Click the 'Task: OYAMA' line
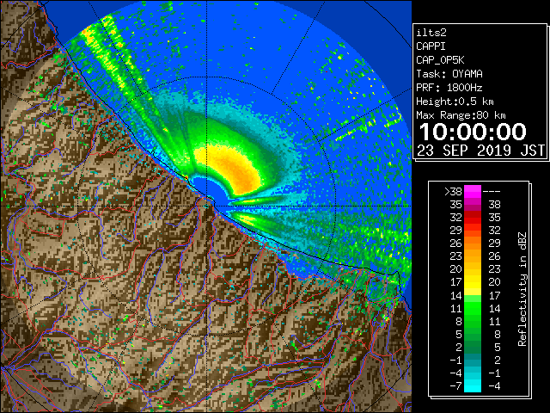 [449, 74]
